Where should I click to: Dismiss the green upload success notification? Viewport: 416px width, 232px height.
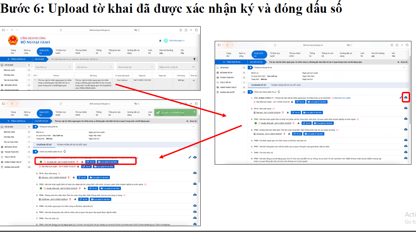194,112
